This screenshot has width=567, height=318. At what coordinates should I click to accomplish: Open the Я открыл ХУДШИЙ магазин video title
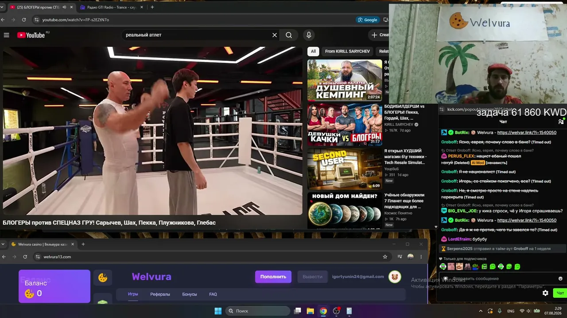pos(406,157)
